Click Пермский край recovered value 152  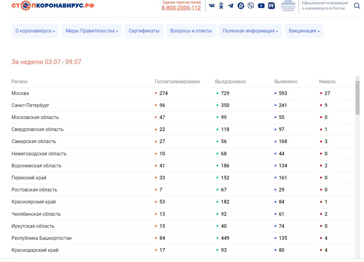pos(225,178)
